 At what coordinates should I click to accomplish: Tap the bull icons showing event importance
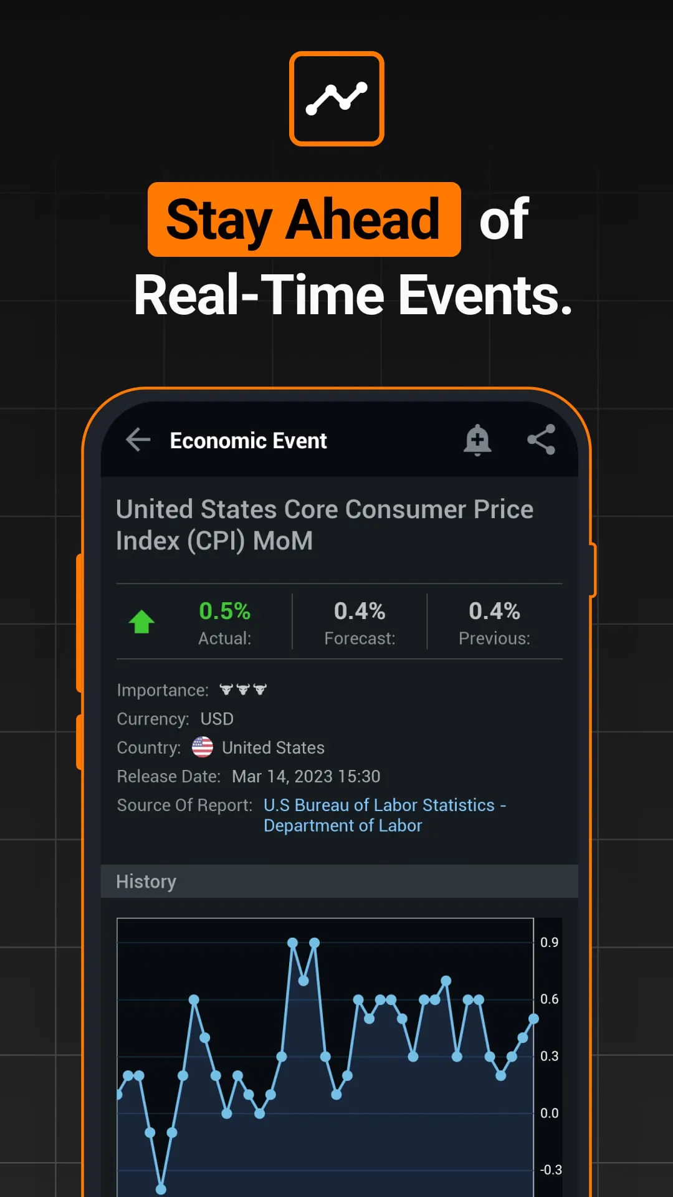tap(243, 690)
